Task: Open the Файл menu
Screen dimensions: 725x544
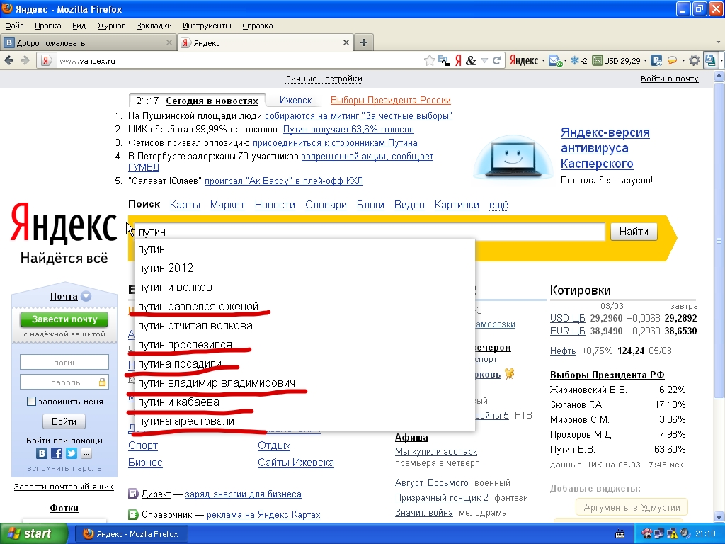Action: point(15,25)
